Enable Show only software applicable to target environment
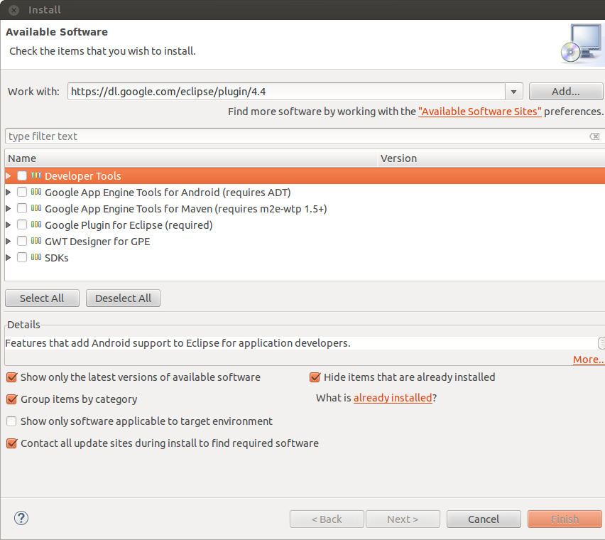605x540 pixels. pos(11,421)
